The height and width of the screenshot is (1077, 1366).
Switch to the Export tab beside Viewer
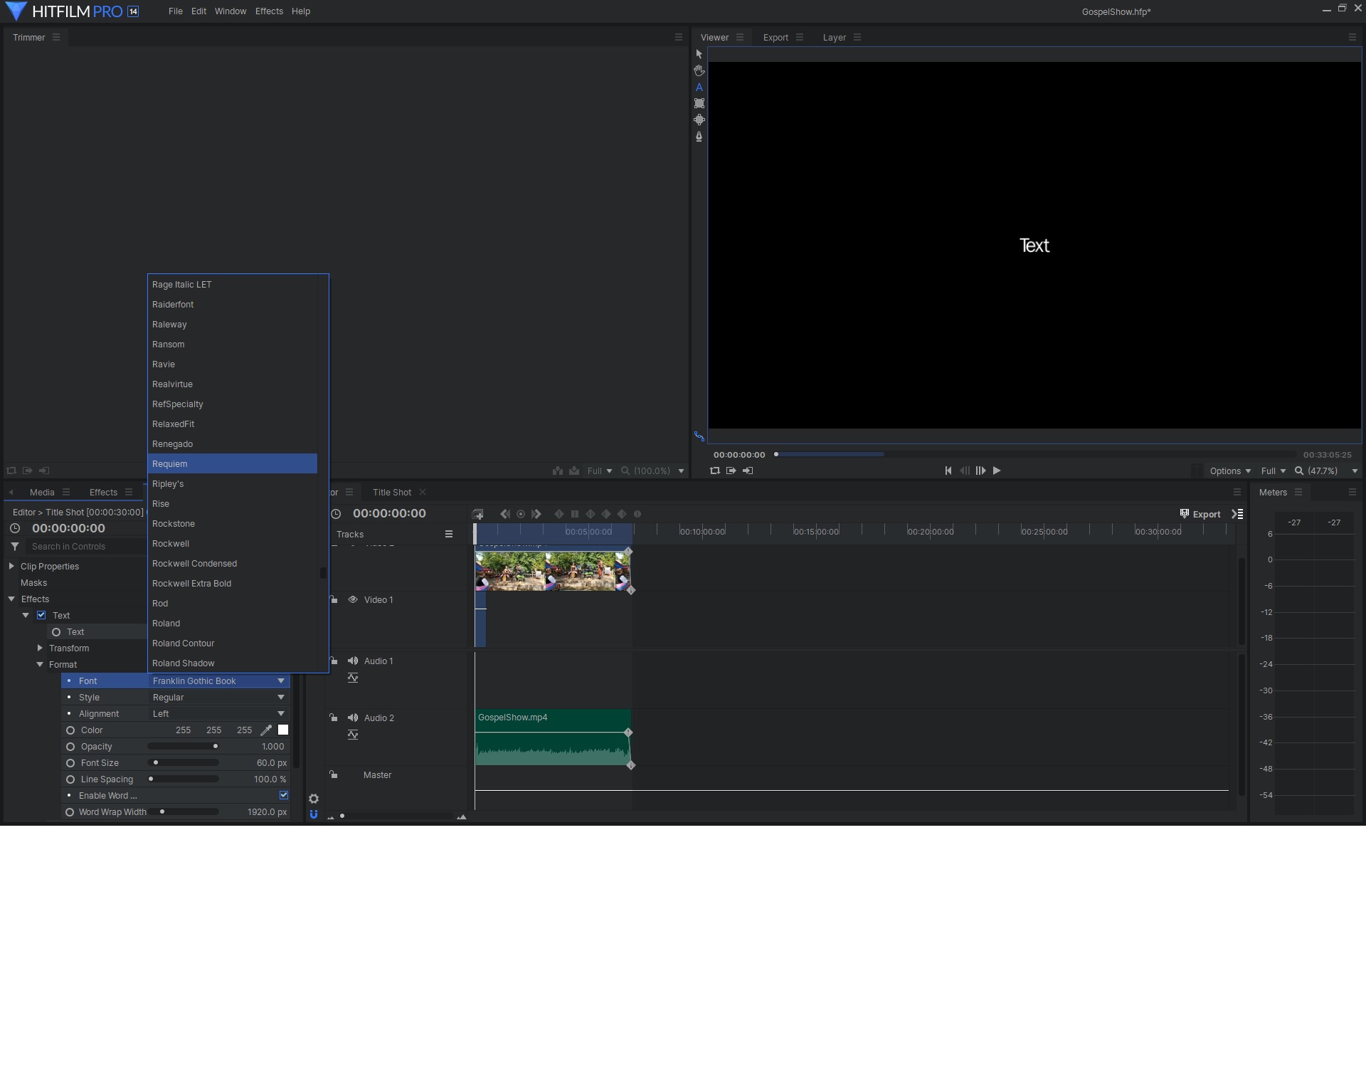pos(775,37)
